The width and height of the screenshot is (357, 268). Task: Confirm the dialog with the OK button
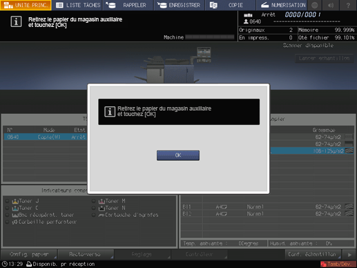(x=178, y=155)
